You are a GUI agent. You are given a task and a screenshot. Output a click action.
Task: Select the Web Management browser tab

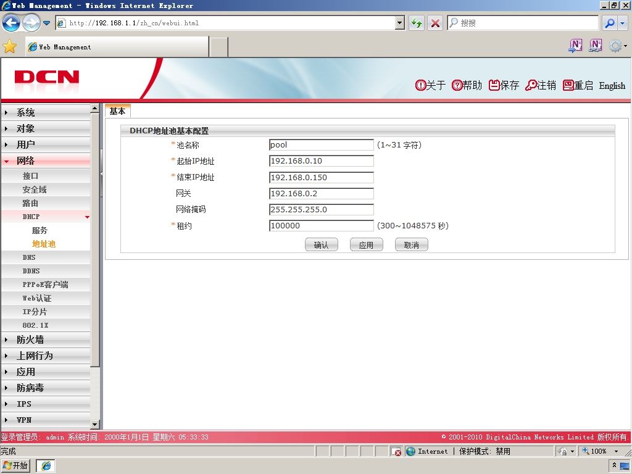[x=117, y=47]
